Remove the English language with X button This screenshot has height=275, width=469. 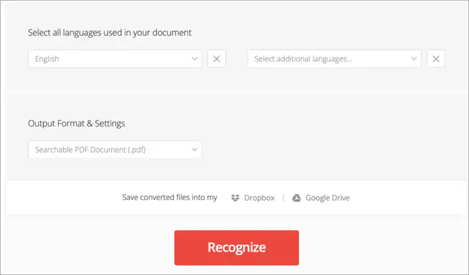click(216, 59)
